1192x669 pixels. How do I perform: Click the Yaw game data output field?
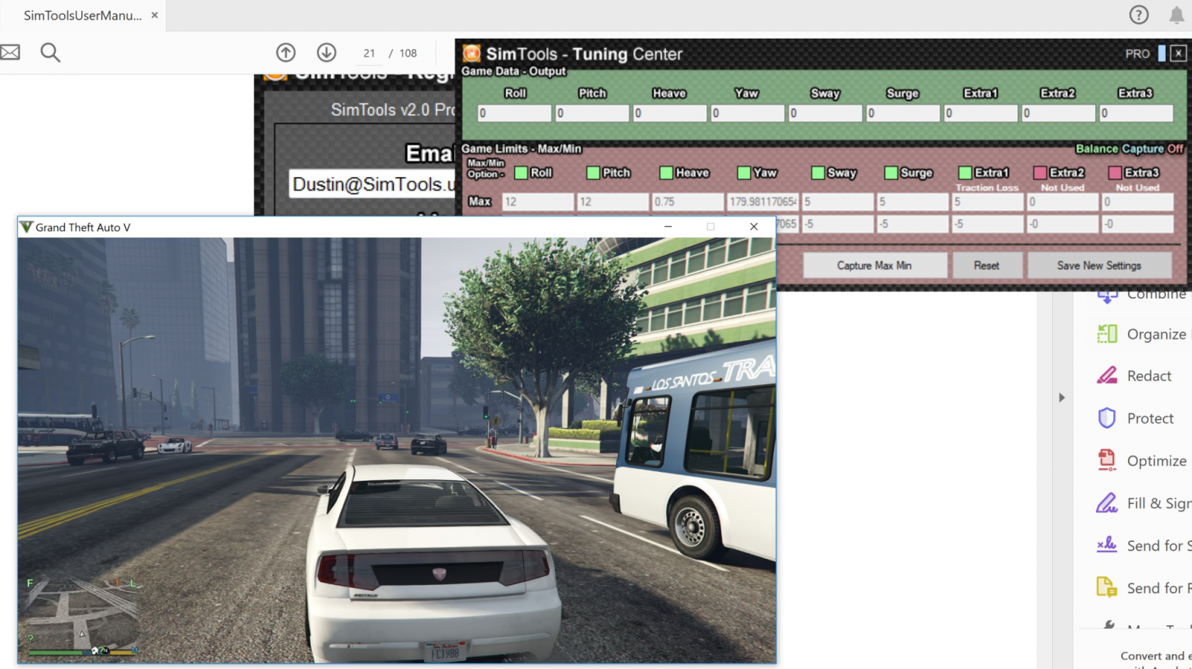click(747, 113)
